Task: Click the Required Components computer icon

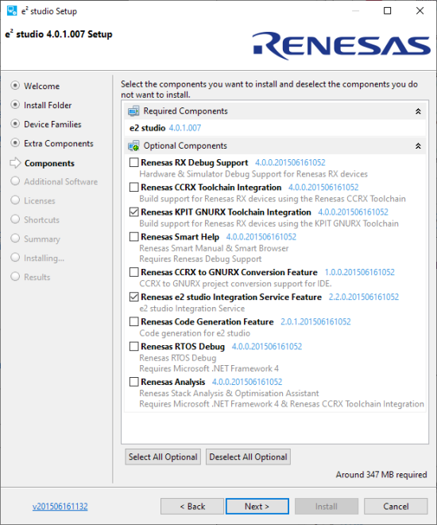Action: tap(133, 111)
